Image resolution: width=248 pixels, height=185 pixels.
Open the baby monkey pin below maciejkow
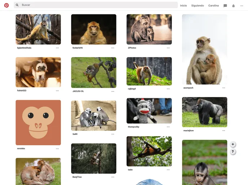point(204,162)
